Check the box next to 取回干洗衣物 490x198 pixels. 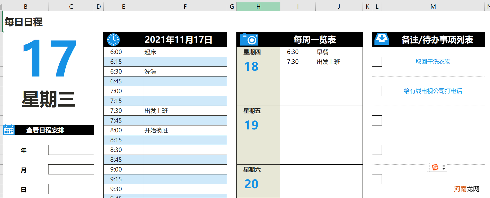click(377, 62)
